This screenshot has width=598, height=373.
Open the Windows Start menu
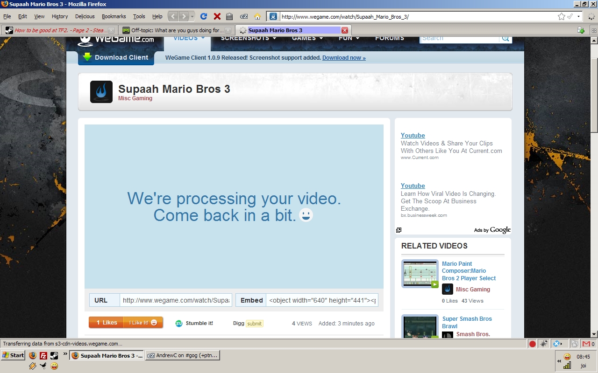14,355
